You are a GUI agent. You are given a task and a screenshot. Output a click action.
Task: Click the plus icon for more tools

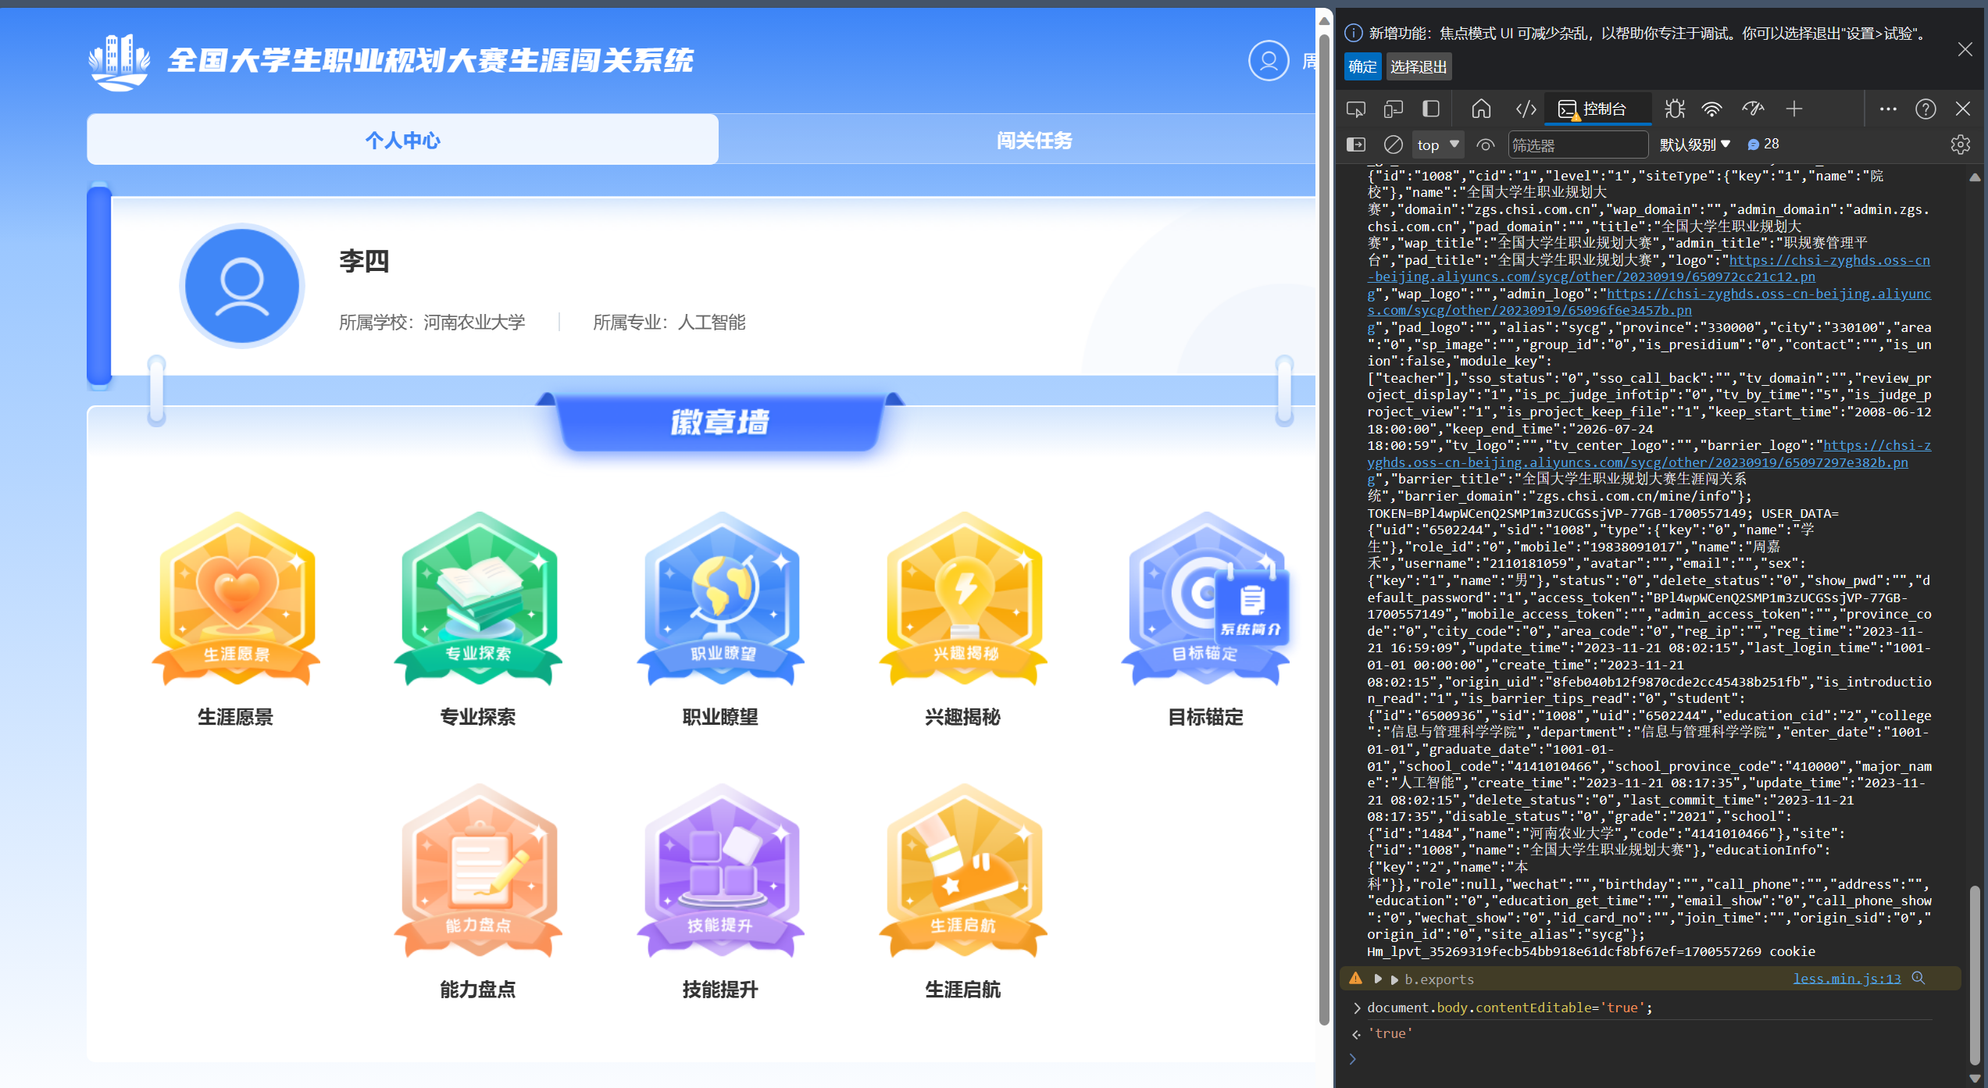point(1794,109)
